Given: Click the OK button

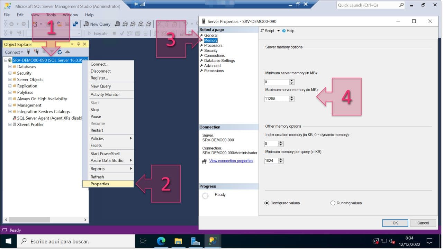Looking at the screenshot, I should pyautogui.click(x=395, y=223).
